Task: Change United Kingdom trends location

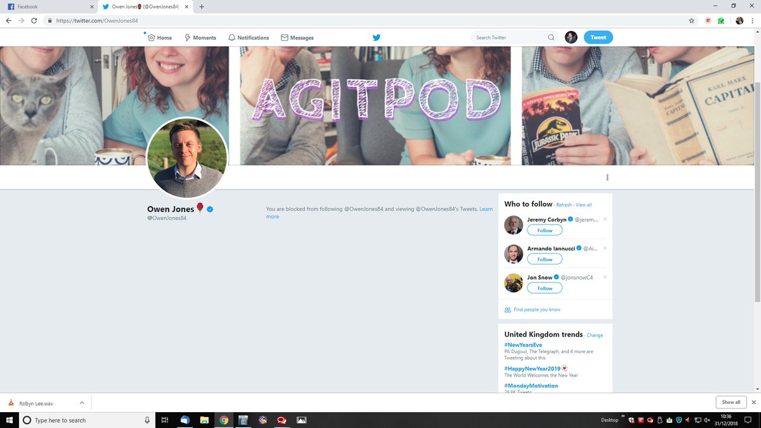Action: tap(595, 335)
